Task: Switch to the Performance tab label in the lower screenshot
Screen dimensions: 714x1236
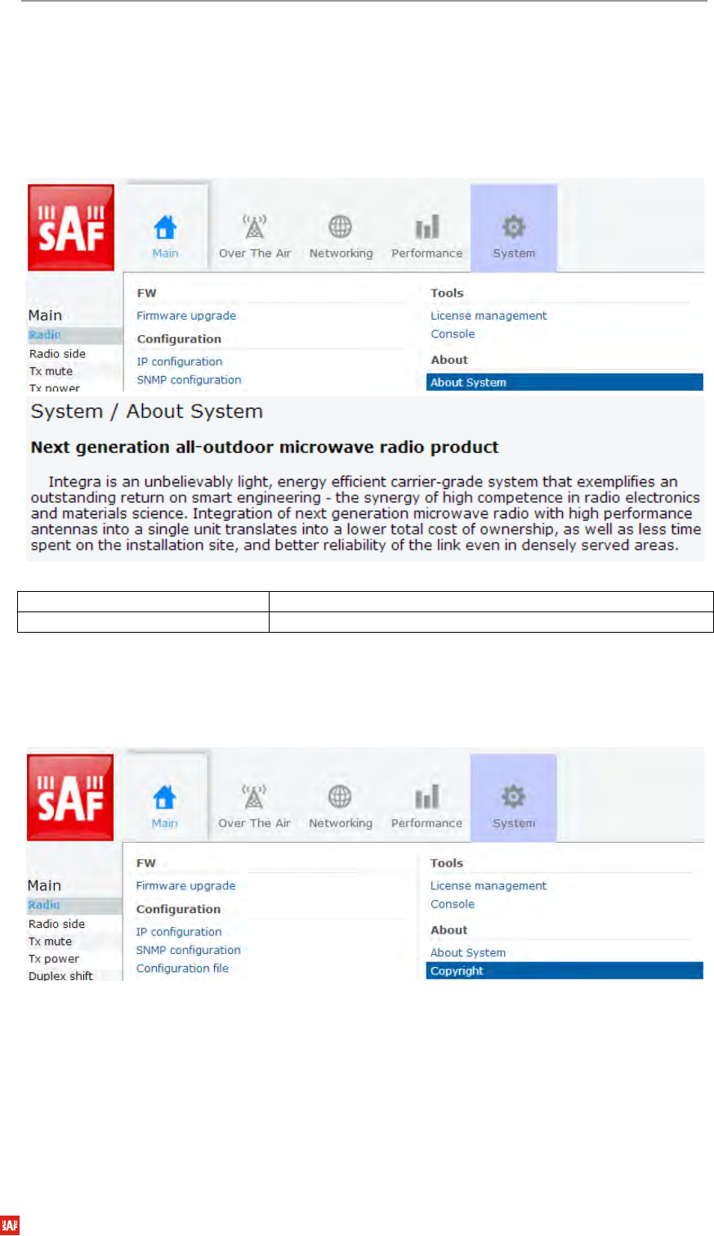Action: 426,823
